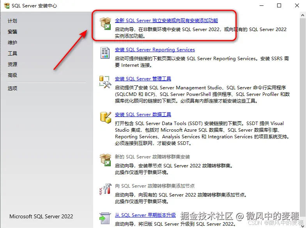
Task: Open the 安装 SQL Server 数据工具 link
Action: click(x=143, y=115)
